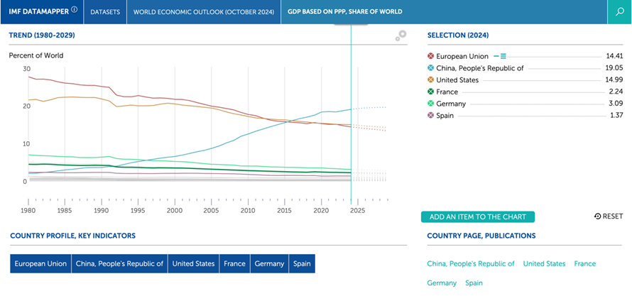Click the reset arrow icon
The width and height of the screenshot is (632, 296).
click(x=597, y=216)
